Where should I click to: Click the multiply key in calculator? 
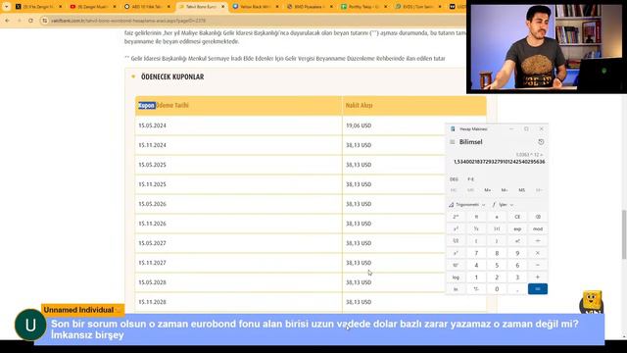(x=538, y=253)
